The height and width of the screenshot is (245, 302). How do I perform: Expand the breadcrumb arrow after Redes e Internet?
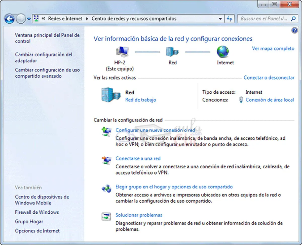[87, 19]
